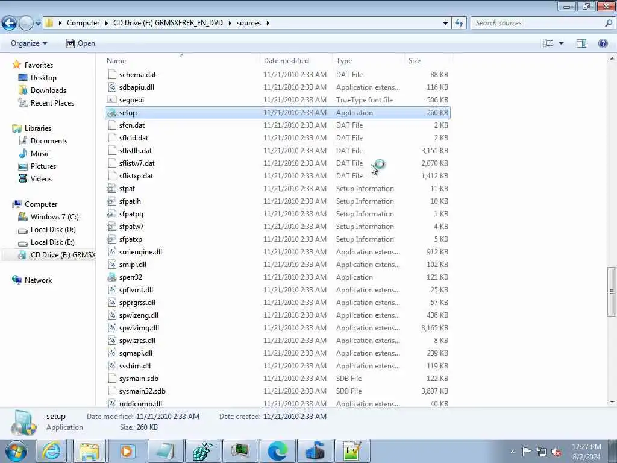The image size is (617, 463).
Task: Select Libraries in navigation pane
Action: click(38, 128)
